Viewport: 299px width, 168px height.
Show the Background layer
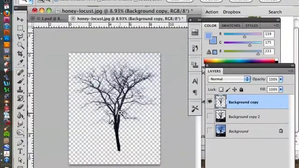pyautogui.click(x=210, y=131)
